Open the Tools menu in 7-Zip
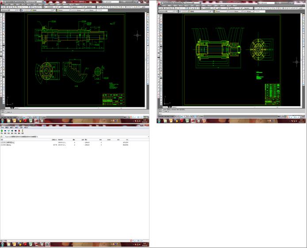 click(21, 127)
